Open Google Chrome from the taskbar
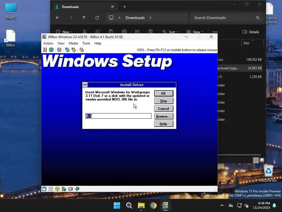 coord(153,205)
